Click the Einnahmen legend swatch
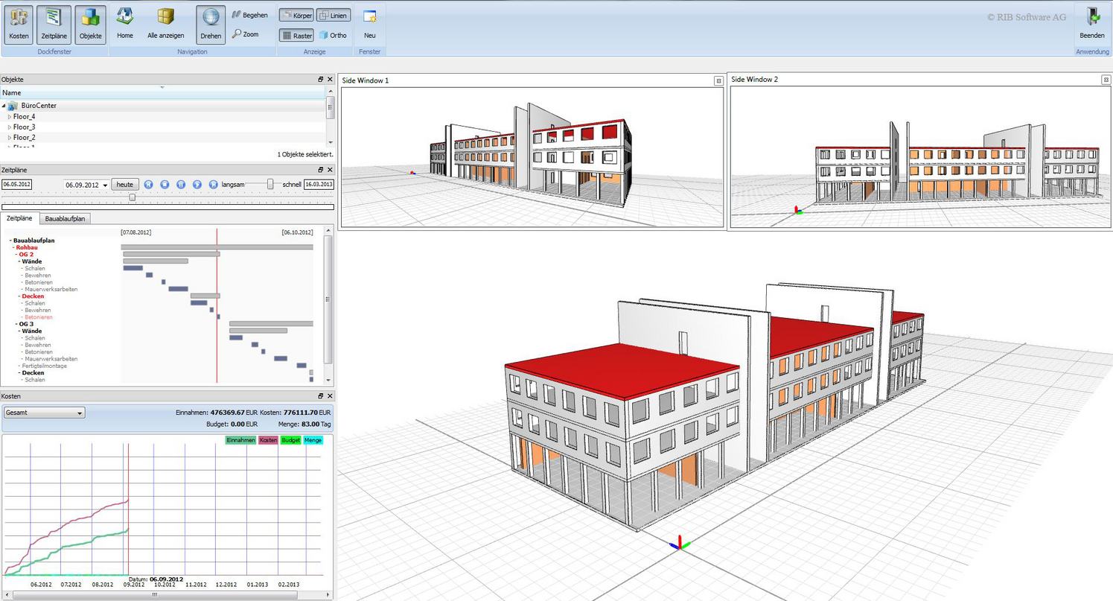Image resolution: width=1113 pixels, height=601 pixels. point(240,440)
